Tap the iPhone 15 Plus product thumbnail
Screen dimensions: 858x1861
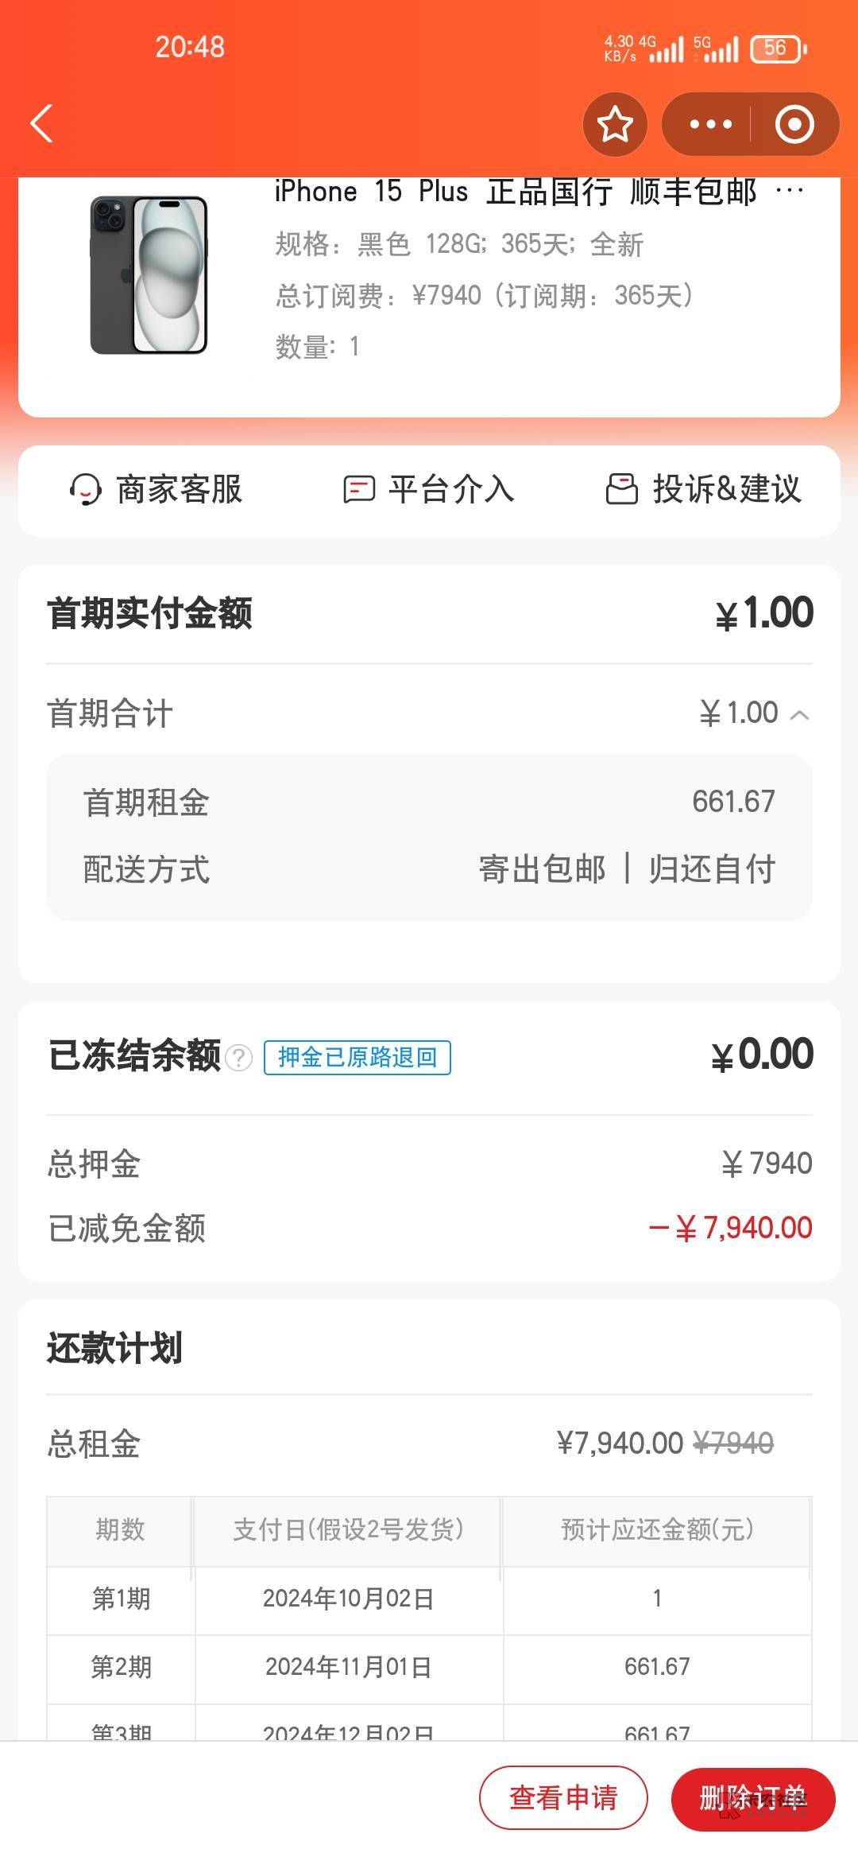click(x=149, y=275)
